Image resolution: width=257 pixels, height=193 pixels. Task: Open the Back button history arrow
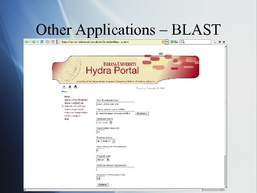tap(30, 42)
